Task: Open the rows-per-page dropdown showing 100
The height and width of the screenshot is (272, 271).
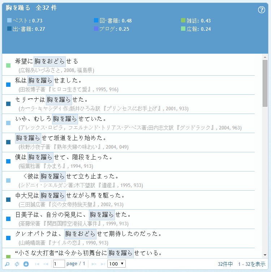Action: click(x=116, y=264)
